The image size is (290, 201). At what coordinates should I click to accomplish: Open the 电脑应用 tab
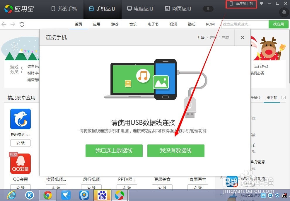(x=140, y=9)
